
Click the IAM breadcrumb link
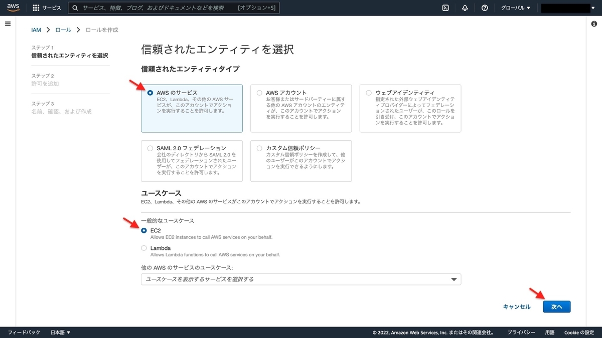[36, 30]
